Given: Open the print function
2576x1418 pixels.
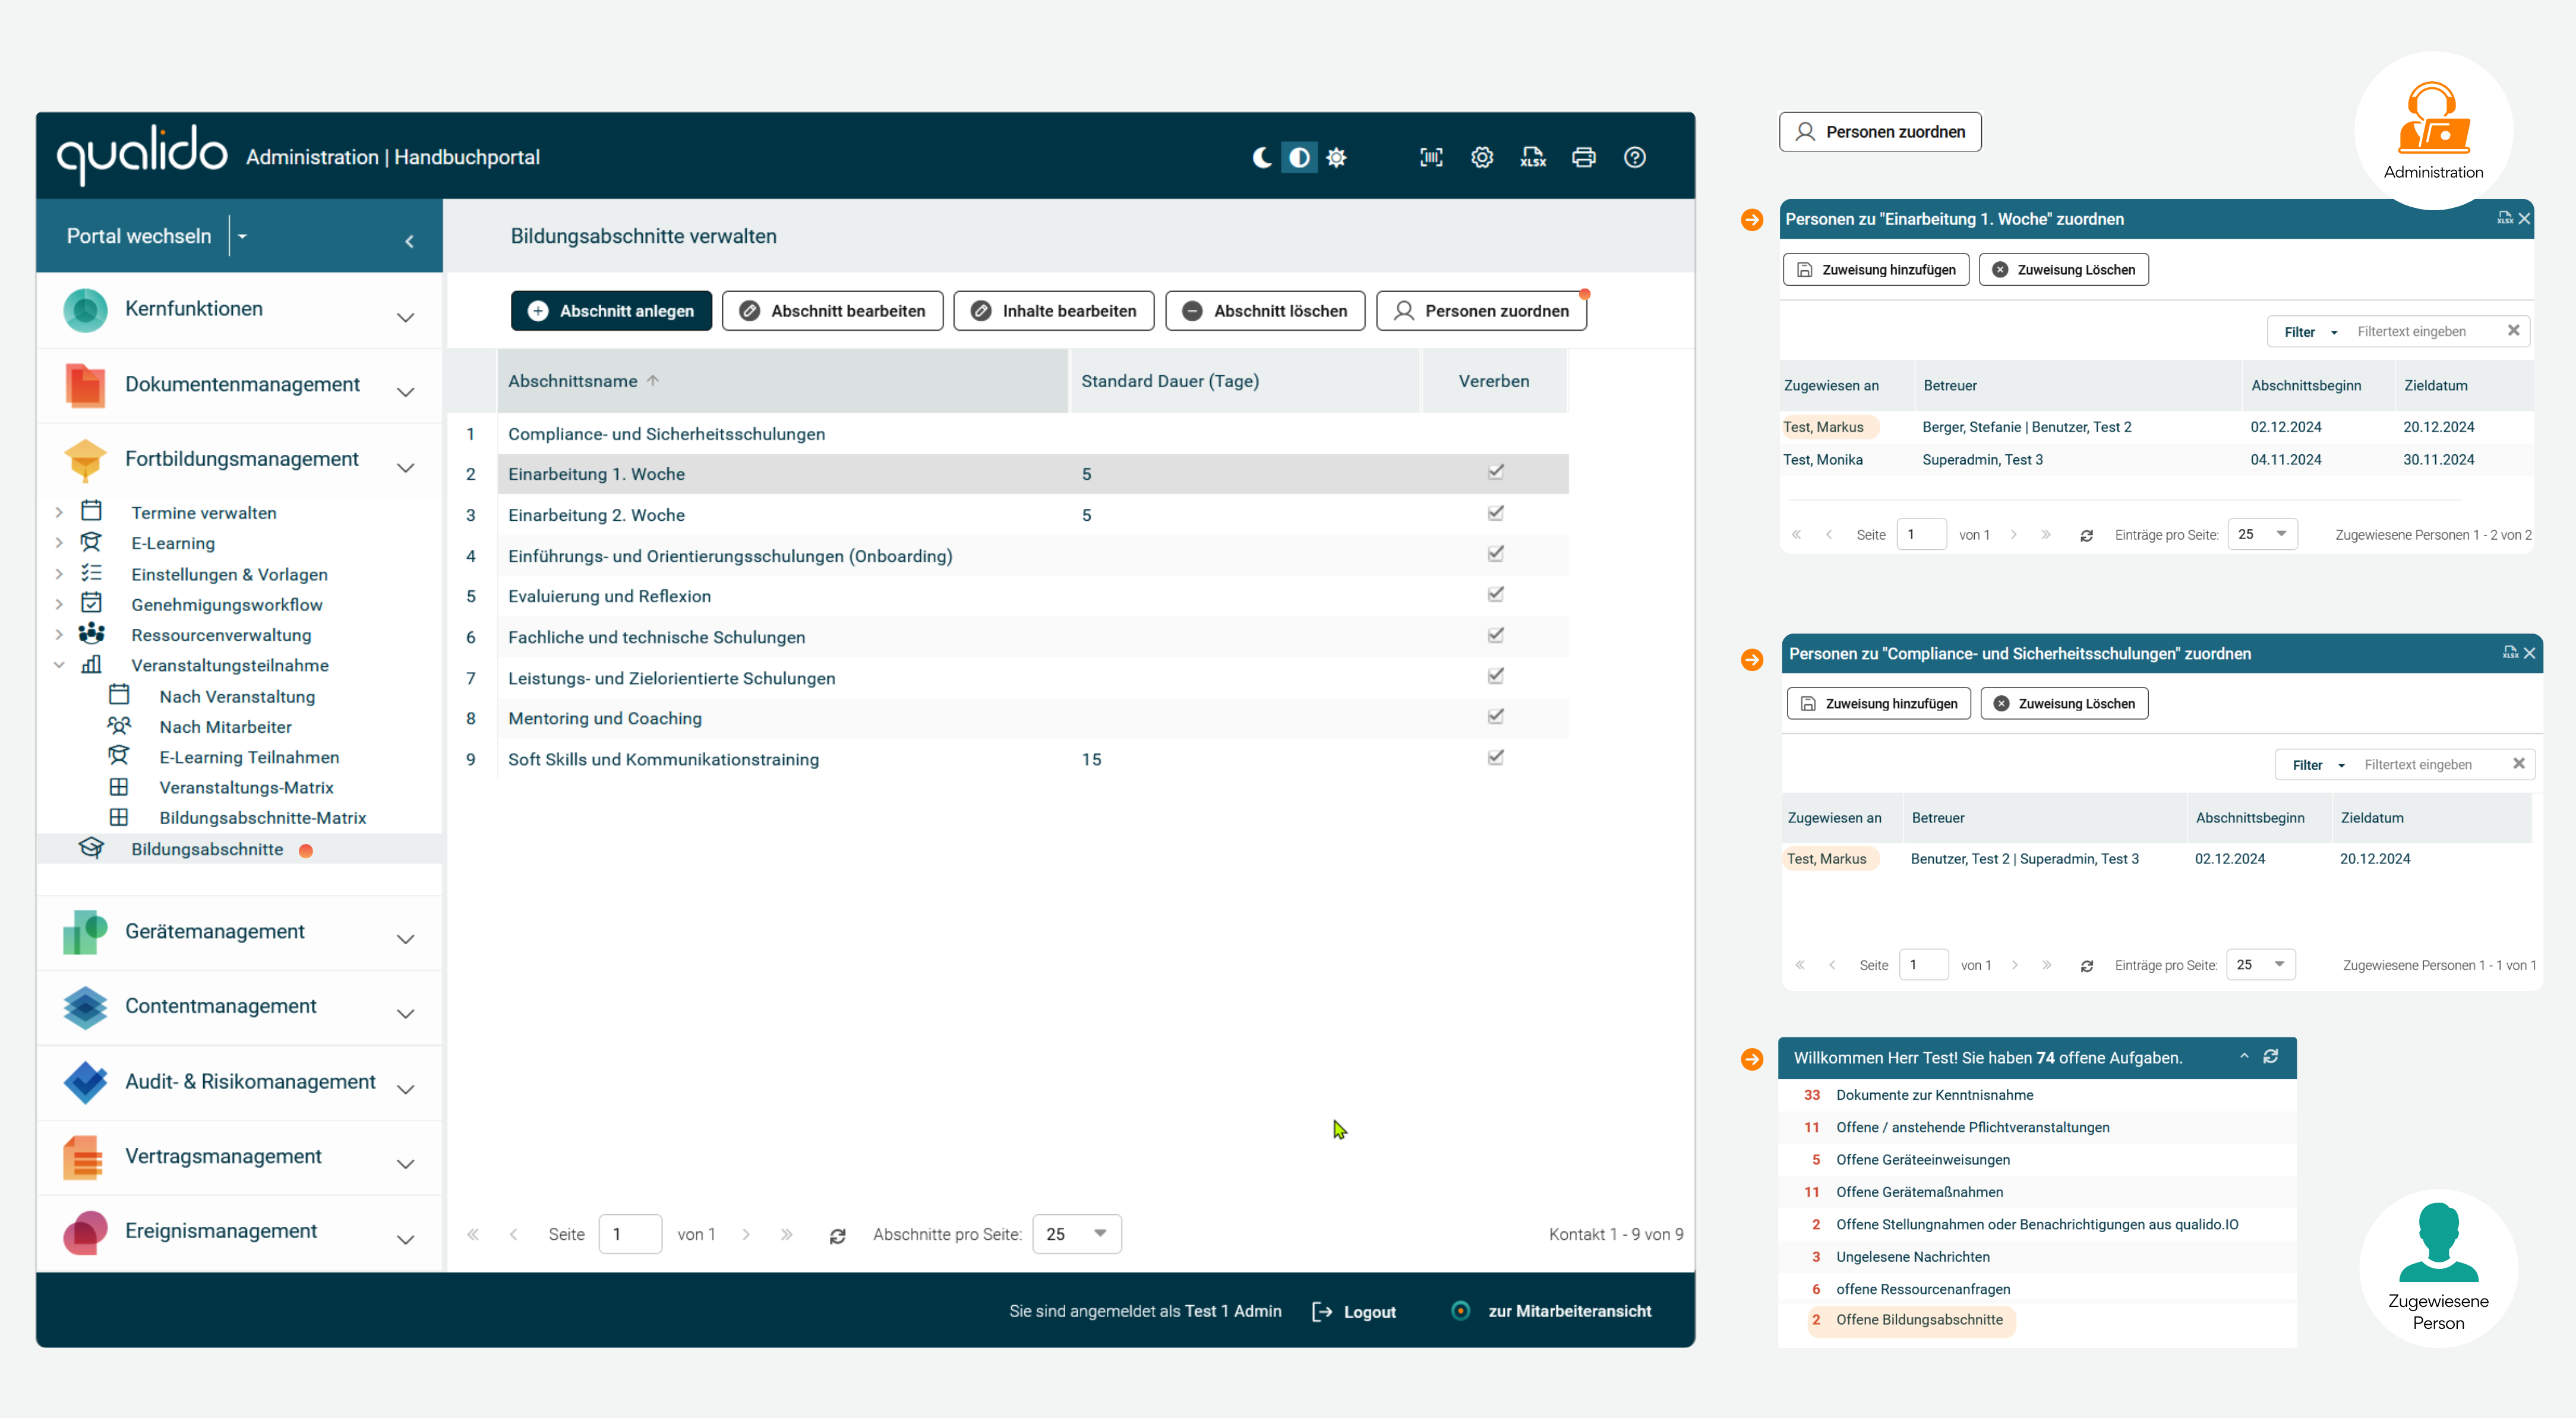Looking at the screenshot, I should click(1584, 157).
